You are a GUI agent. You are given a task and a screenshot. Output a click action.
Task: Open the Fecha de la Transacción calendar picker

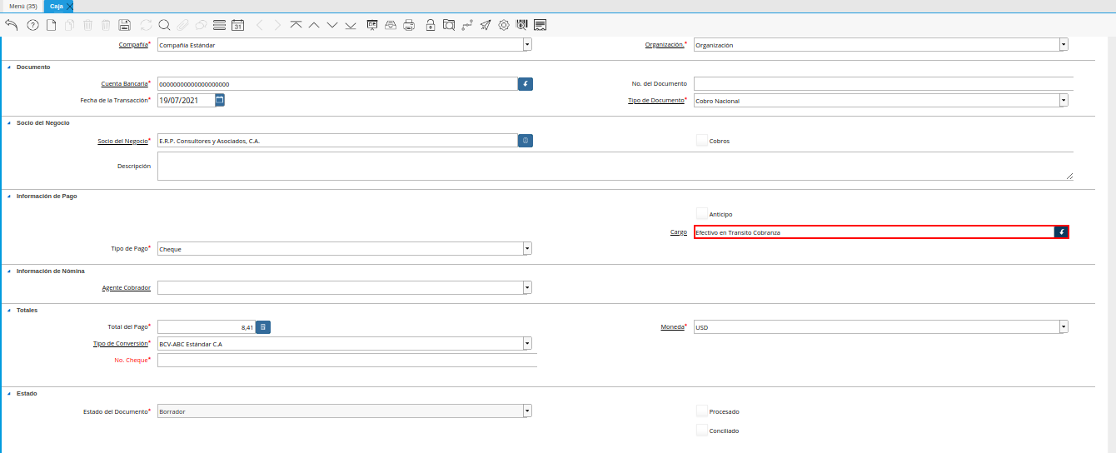pyautogui.click(x=220, y=100)
